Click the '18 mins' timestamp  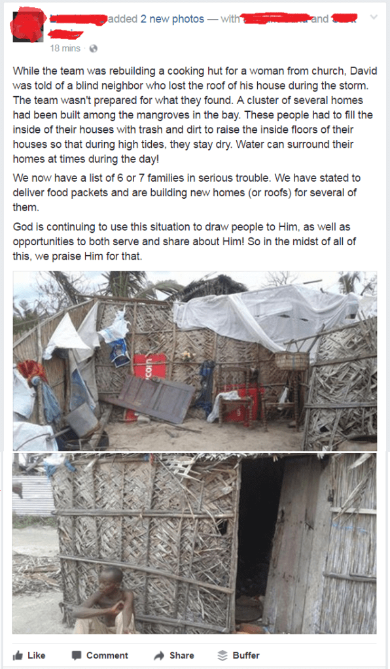(65, 48)
